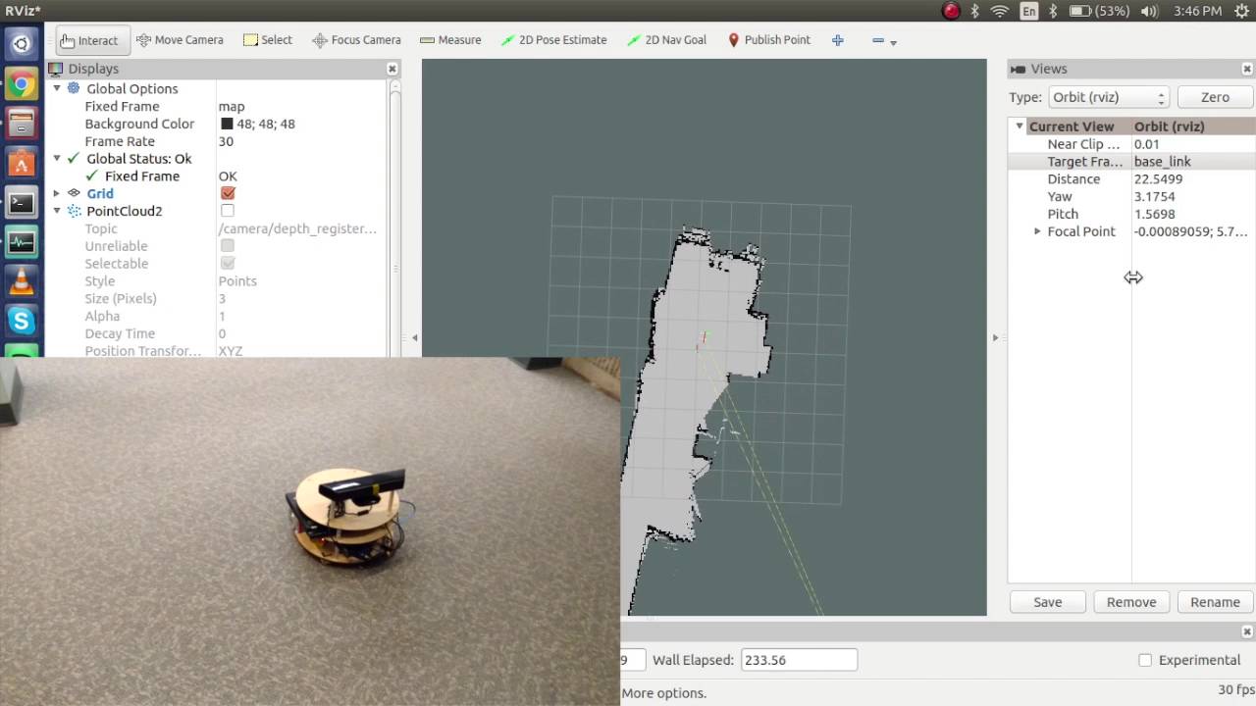Activate the Focus Camera tool

pyautogui.click(x=356, y=40)
